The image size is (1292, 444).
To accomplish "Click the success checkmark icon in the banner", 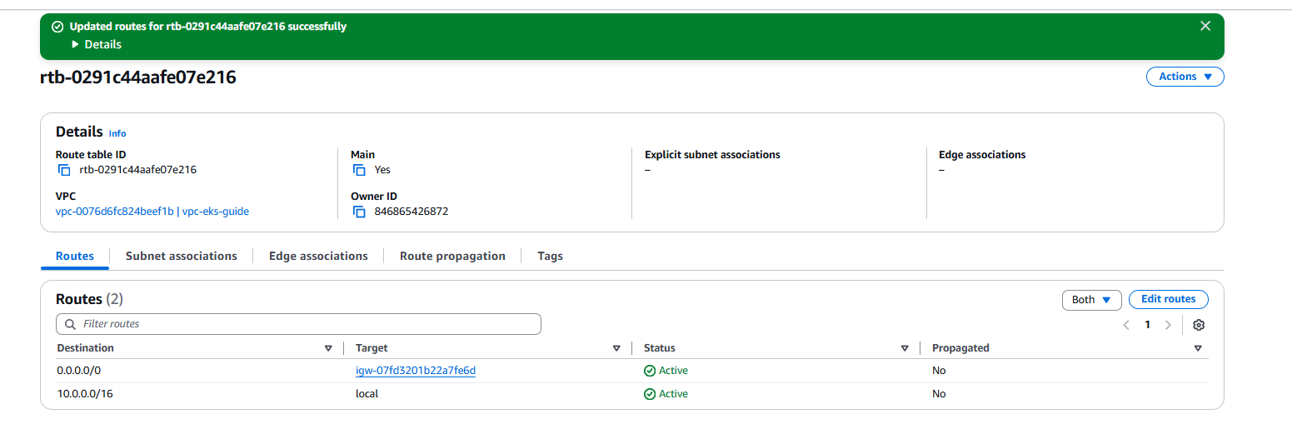I will pyautogui.click(x=57, y=27).
